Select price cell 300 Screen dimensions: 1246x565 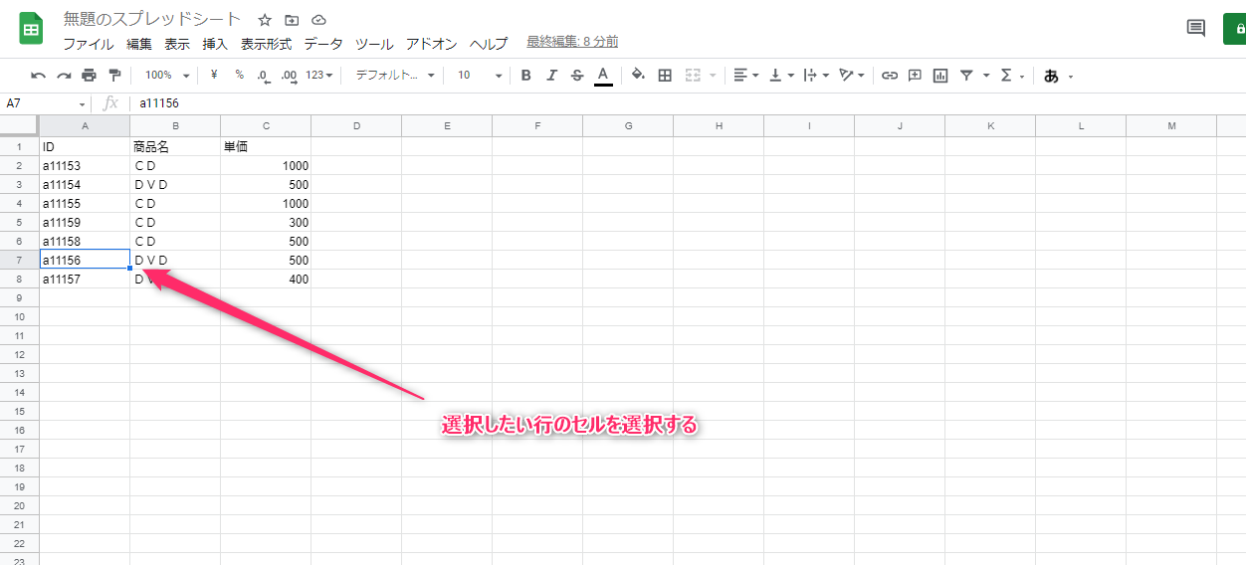[266, 223]
